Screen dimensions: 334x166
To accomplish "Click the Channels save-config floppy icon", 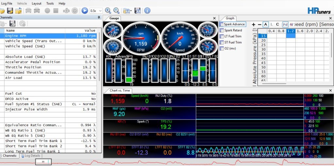I will pos(12,23).
